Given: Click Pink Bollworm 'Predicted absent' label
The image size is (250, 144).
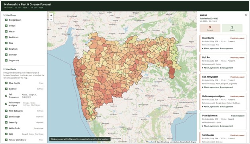Looking at the screenshot, I should tap(238, 116).
